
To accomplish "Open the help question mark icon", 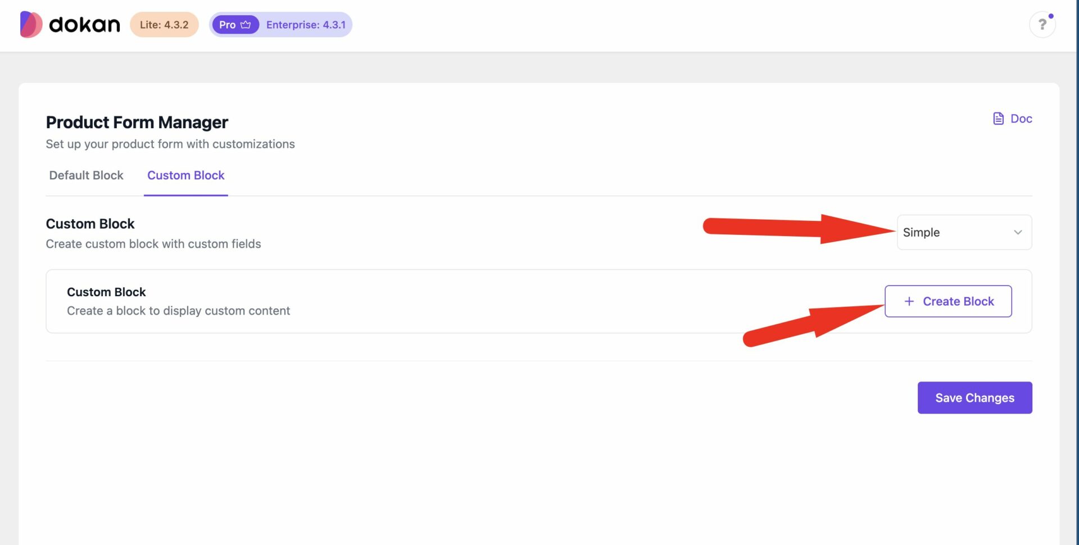I will tap(1042, 25).
